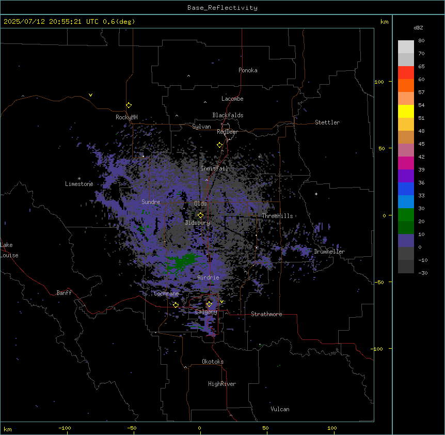Click the Stettler label
445x435 pixels.
click(327, 122)
